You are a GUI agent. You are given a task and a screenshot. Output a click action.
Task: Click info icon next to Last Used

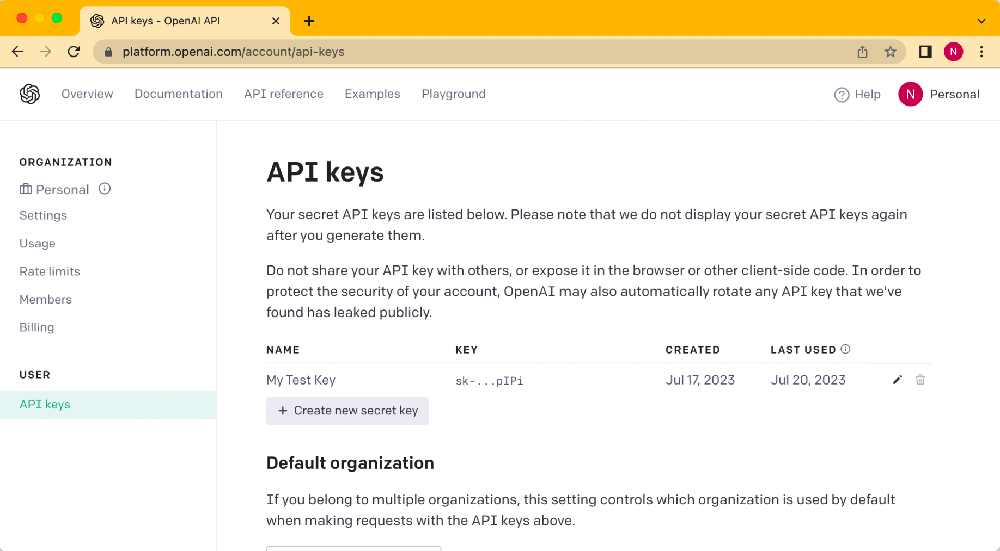point(845,349)
